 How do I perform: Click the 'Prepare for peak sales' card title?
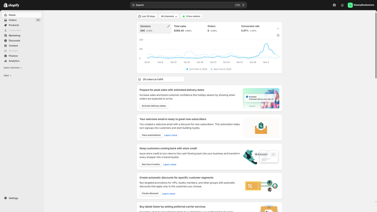tap(172, 90)
